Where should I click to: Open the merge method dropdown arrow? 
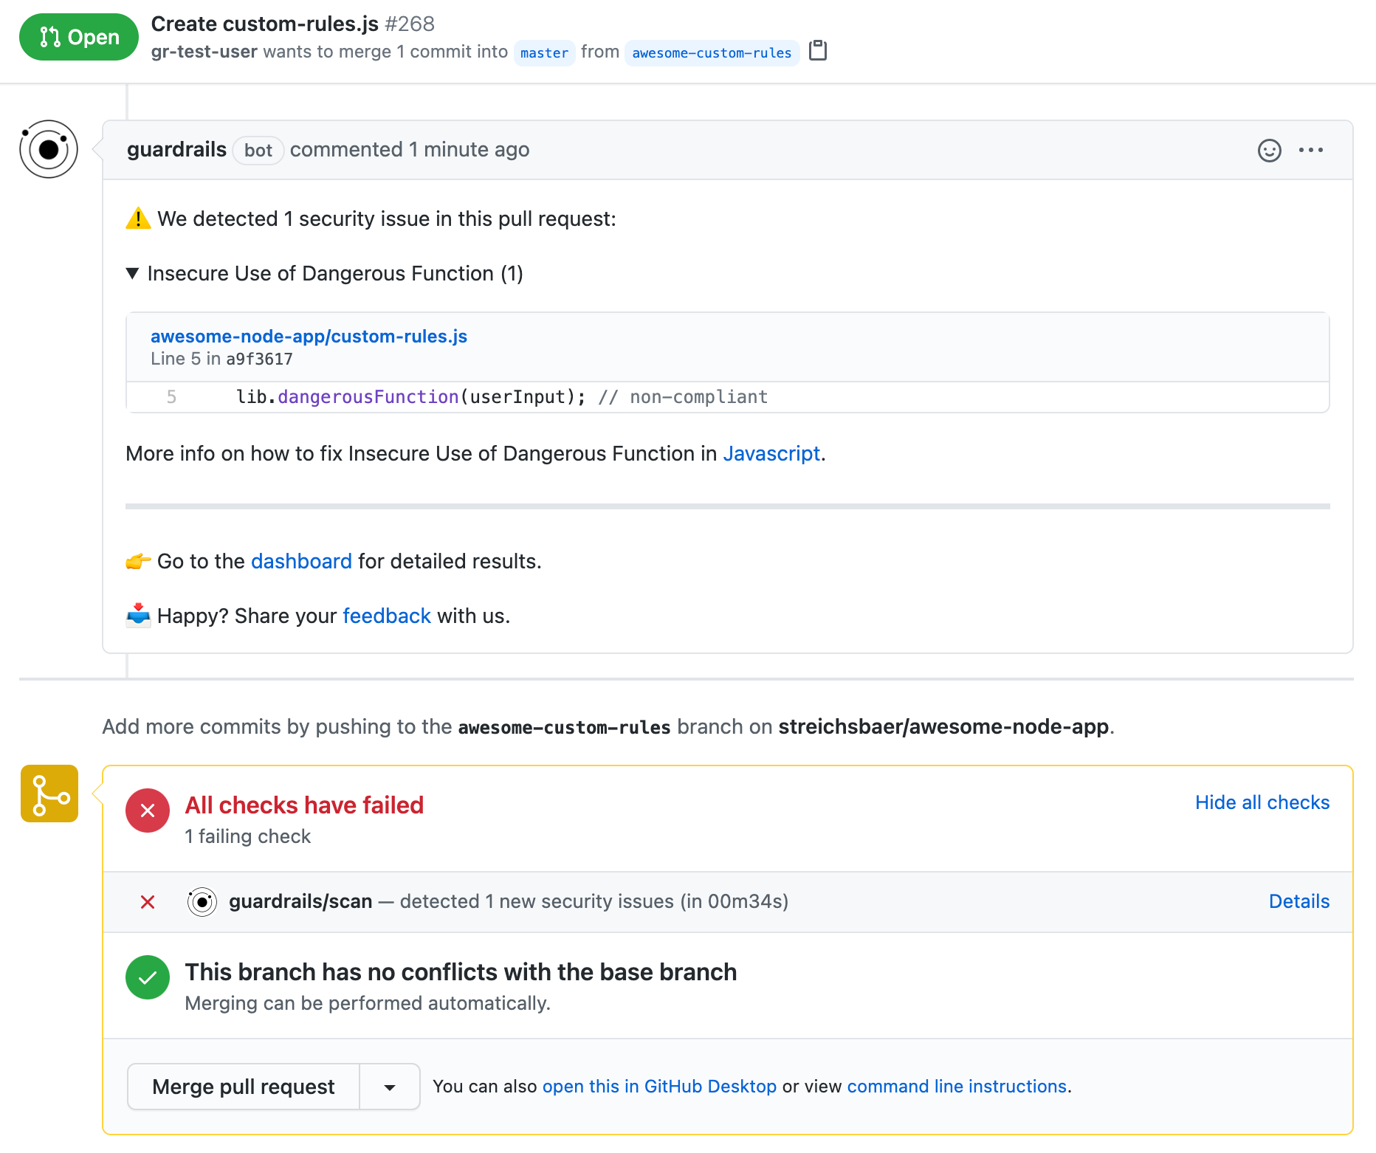coord(390,1087)
